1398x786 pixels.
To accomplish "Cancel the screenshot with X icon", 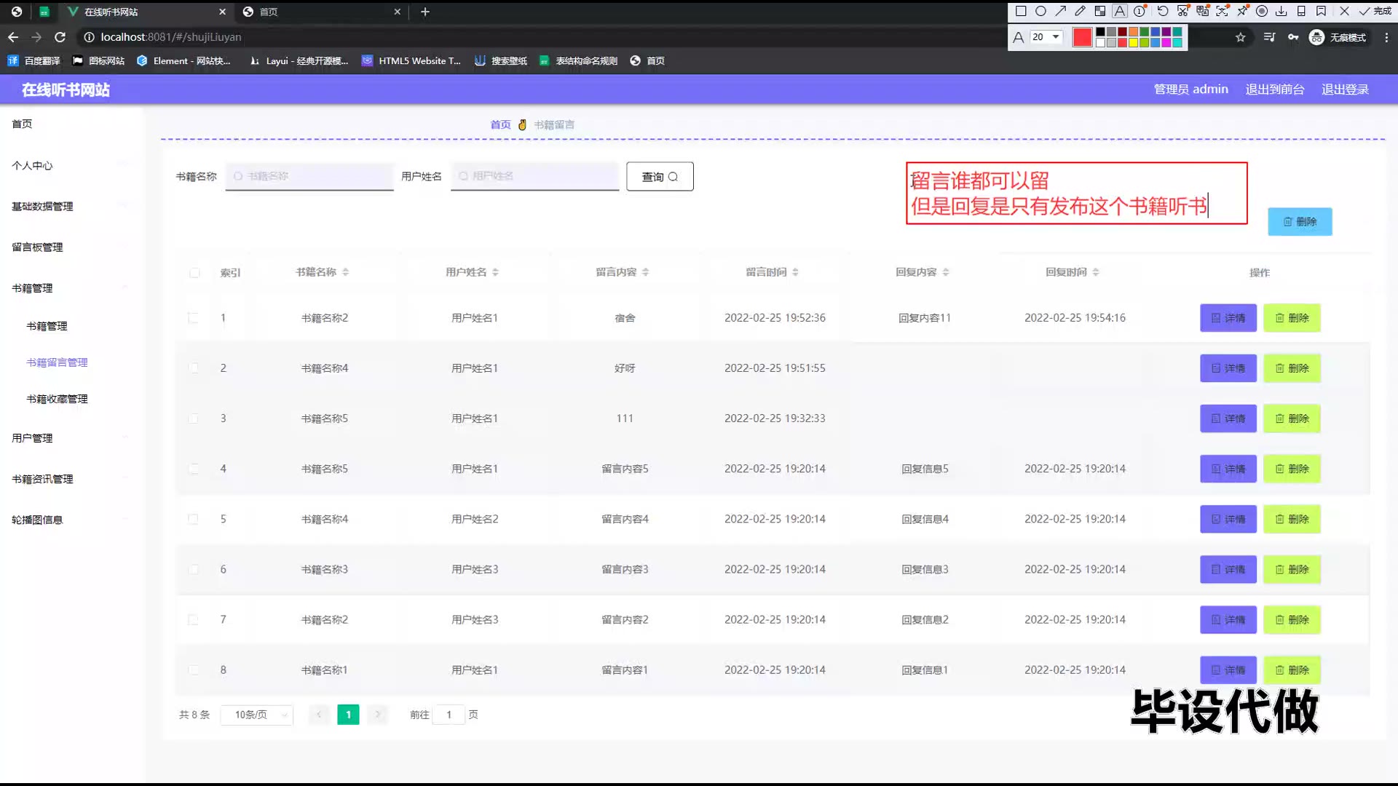I will (x=1344, y=11).
